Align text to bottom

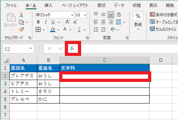point(111,15)
